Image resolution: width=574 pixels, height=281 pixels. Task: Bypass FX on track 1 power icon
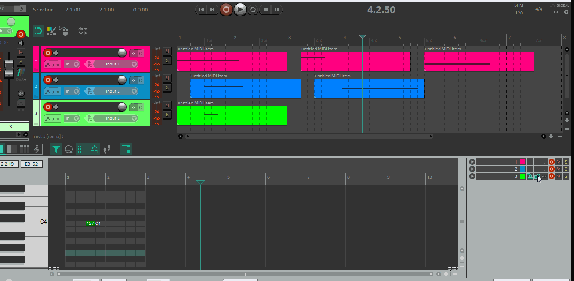(x=141, y=53)
